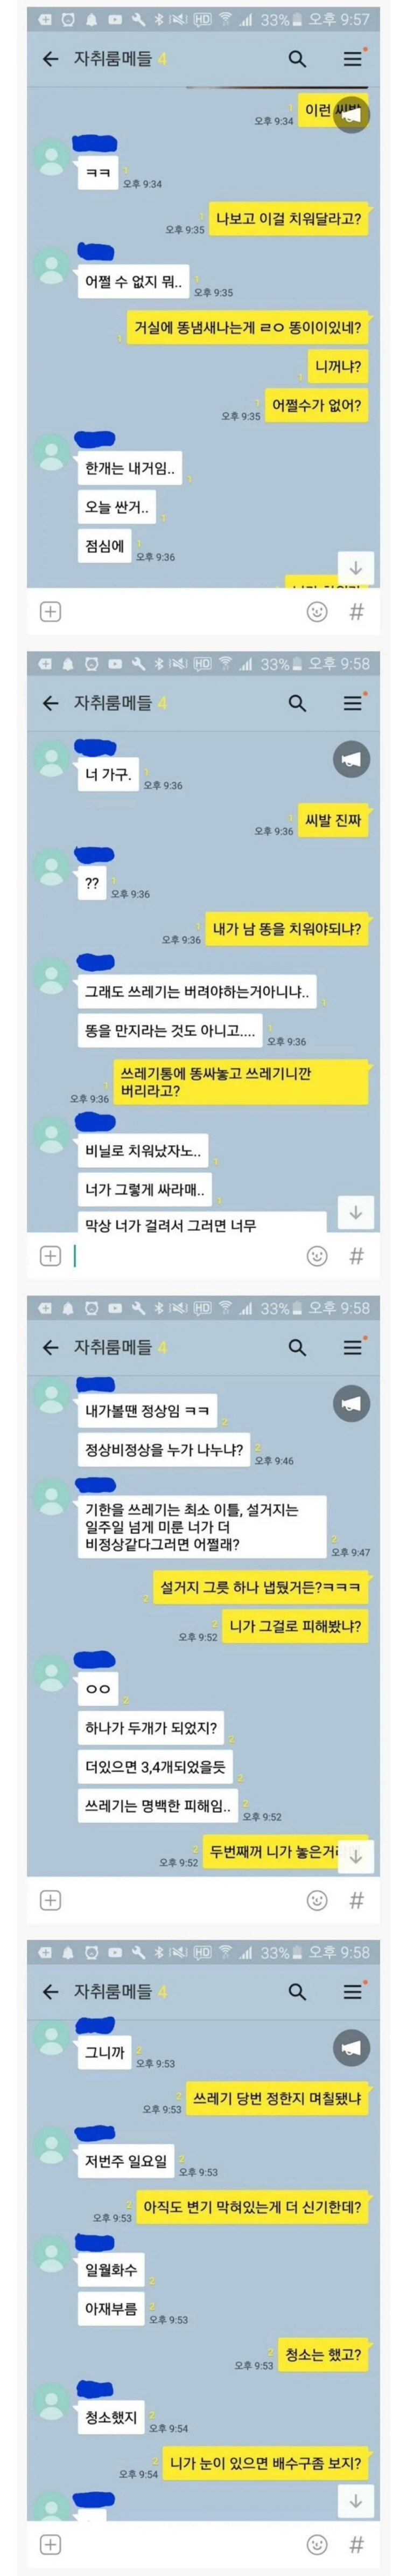Open emoticon picker below '쓰레기는 명백한 피해임..'
The image size is (407, 2576).
click(x=317, y=1900)
